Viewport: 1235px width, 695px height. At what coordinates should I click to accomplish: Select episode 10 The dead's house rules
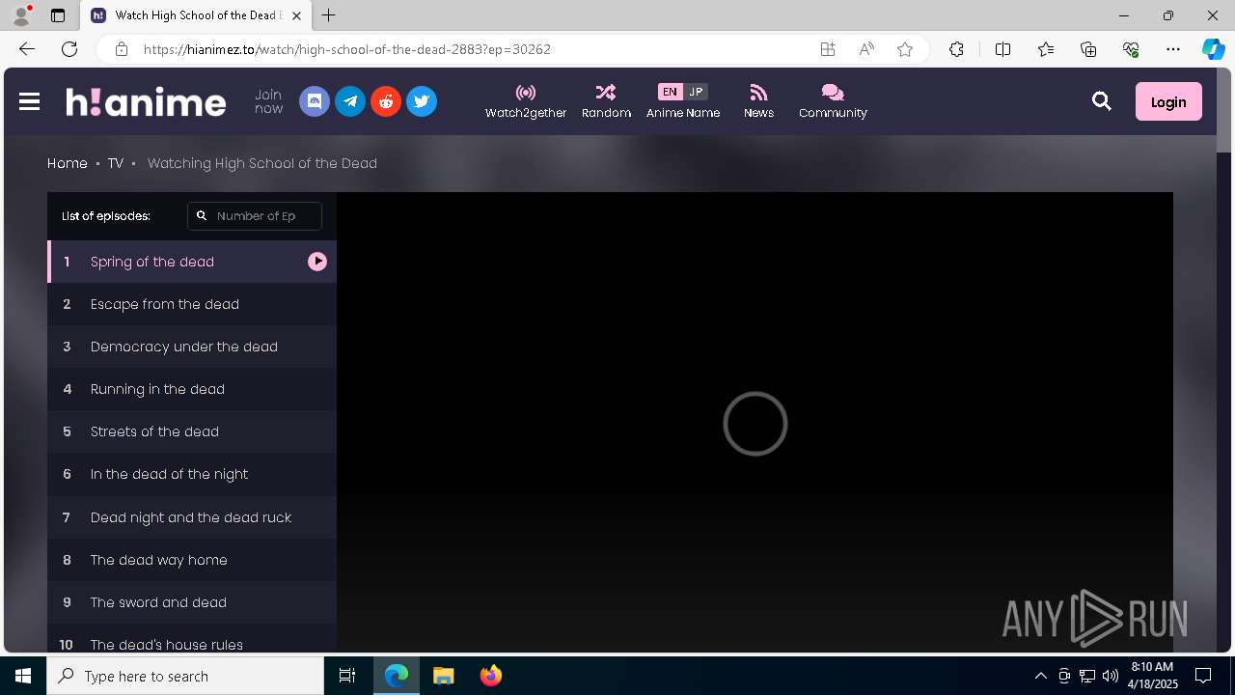coord(192,639)
